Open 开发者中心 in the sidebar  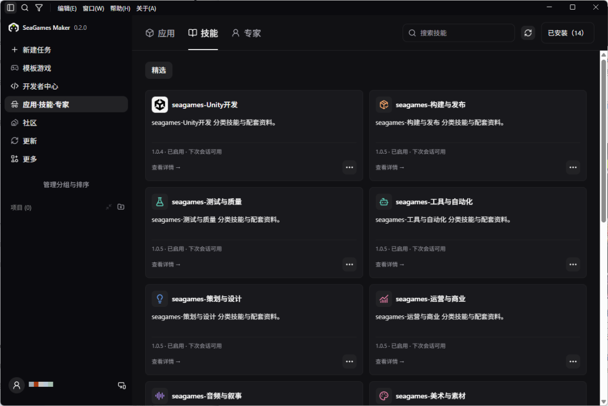click(x=66, y=86)
